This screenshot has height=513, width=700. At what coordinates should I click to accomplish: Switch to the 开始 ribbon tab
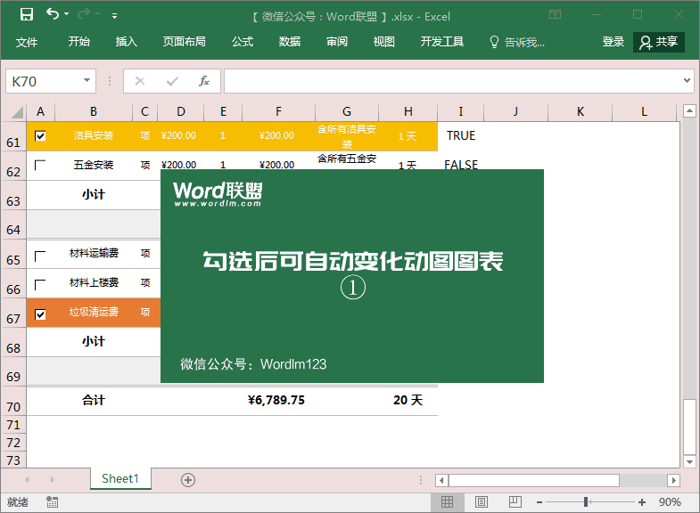click(79, 42)
